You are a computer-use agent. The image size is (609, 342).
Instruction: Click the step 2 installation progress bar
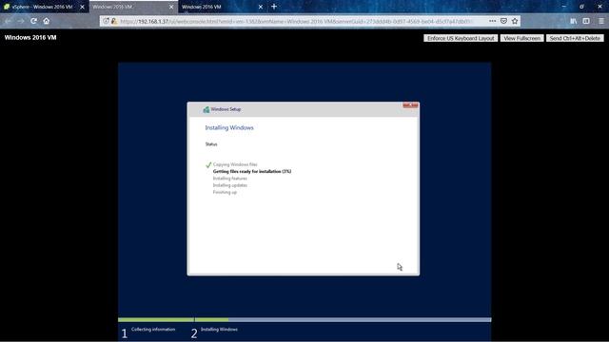tap(343, 320)
